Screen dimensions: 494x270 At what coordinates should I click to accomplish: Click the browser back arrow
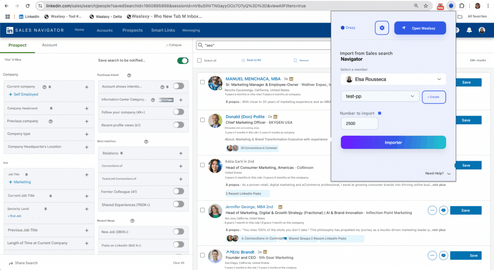[x=7, y=6]
